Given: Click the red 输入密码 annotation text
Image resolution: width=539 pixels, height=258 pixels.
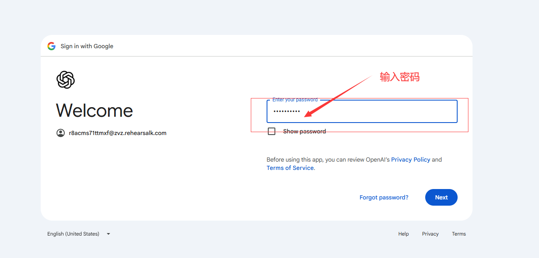Looking at the screenshot, I should (399, 77).
